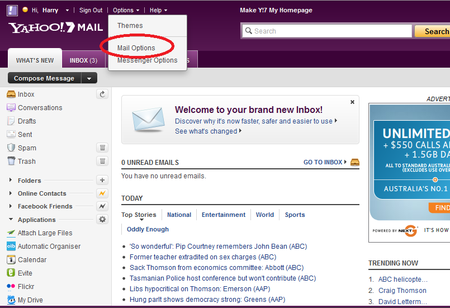450x308 pixels.
Task: Empty Trash using its trash can icon
Action: 102,161
